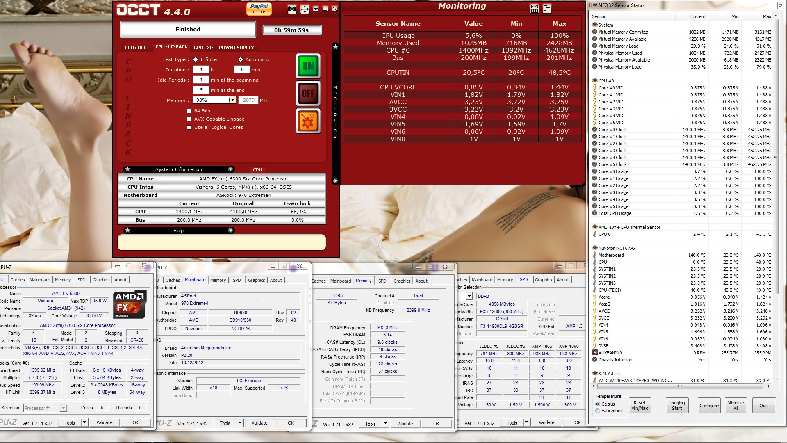Screen dimensions: 787x443
Task: Select the Automatic test type radio
Action: click(241, 59)
